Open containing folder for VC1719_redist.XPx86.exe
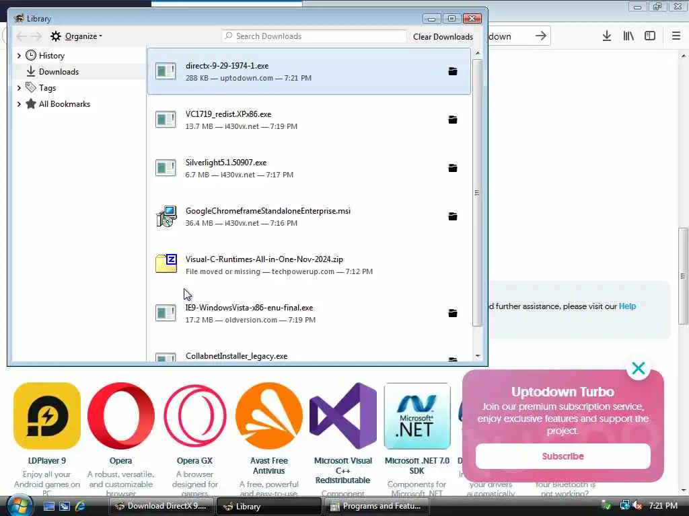 point(453,120)
